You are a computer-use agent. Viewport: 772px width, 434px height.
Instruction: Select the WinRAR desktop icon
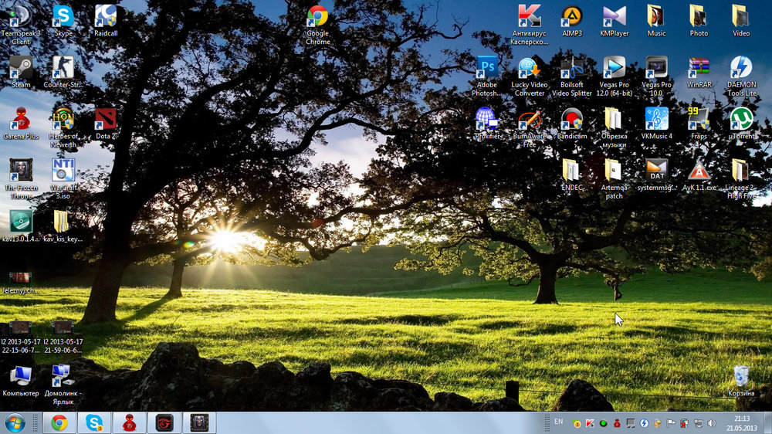[699, 68]
